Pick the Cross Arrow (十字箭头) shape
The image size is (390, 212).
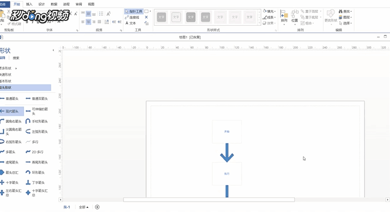pyautogui.click(x=9, y=182)
